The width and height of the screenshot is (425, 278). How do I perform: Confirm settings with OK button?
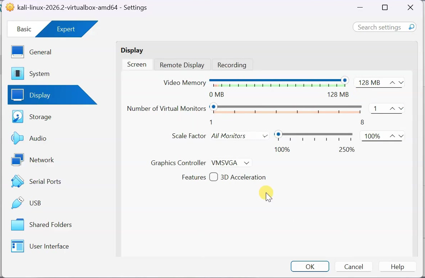coord(310,266)
